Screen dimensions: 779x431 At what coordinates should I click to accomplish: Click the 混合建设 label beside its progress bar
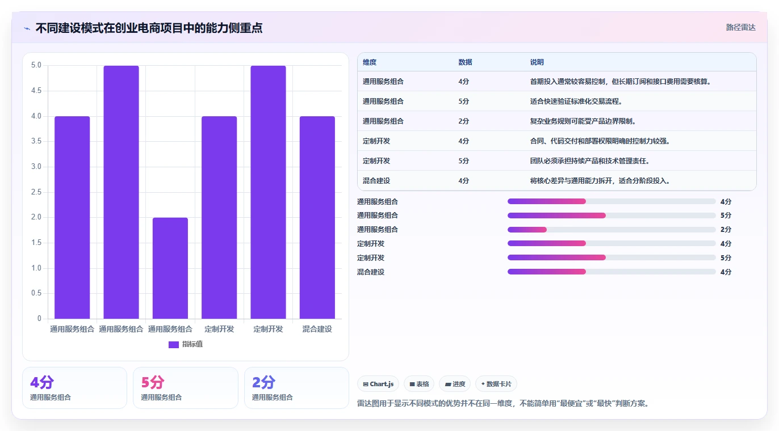click(x=371, y=272)
